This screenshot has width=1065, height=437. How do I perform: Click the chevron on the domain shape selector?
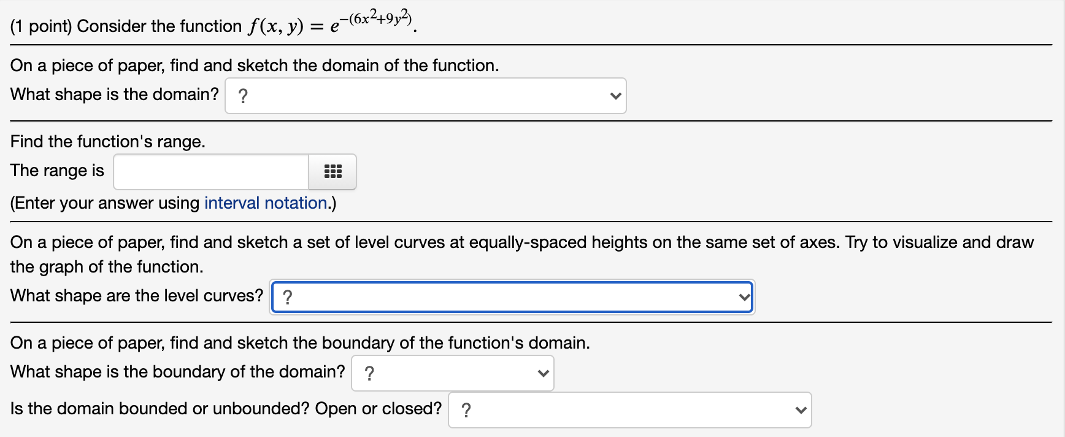(x=615, y=96)
